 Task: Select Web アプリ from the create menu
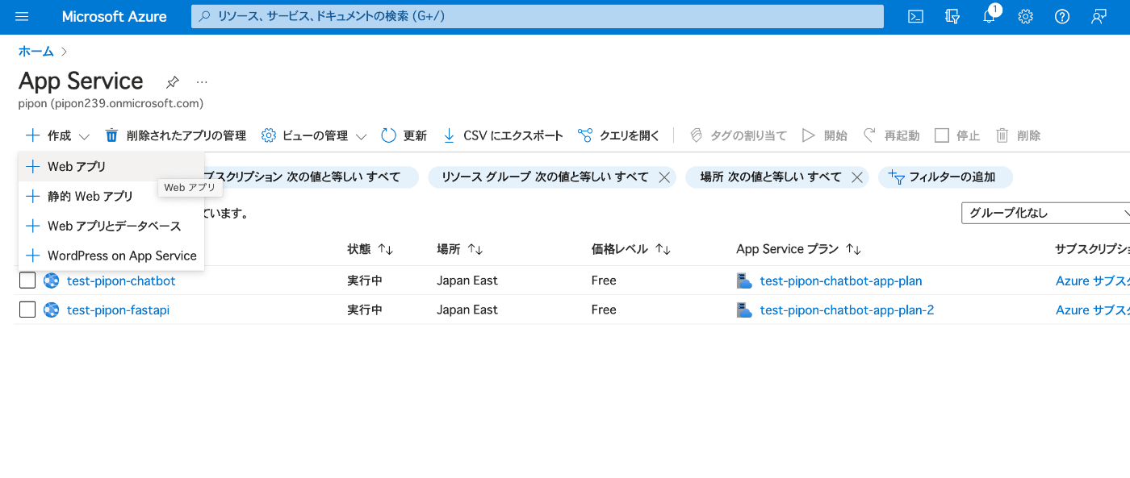click(111, 167)
